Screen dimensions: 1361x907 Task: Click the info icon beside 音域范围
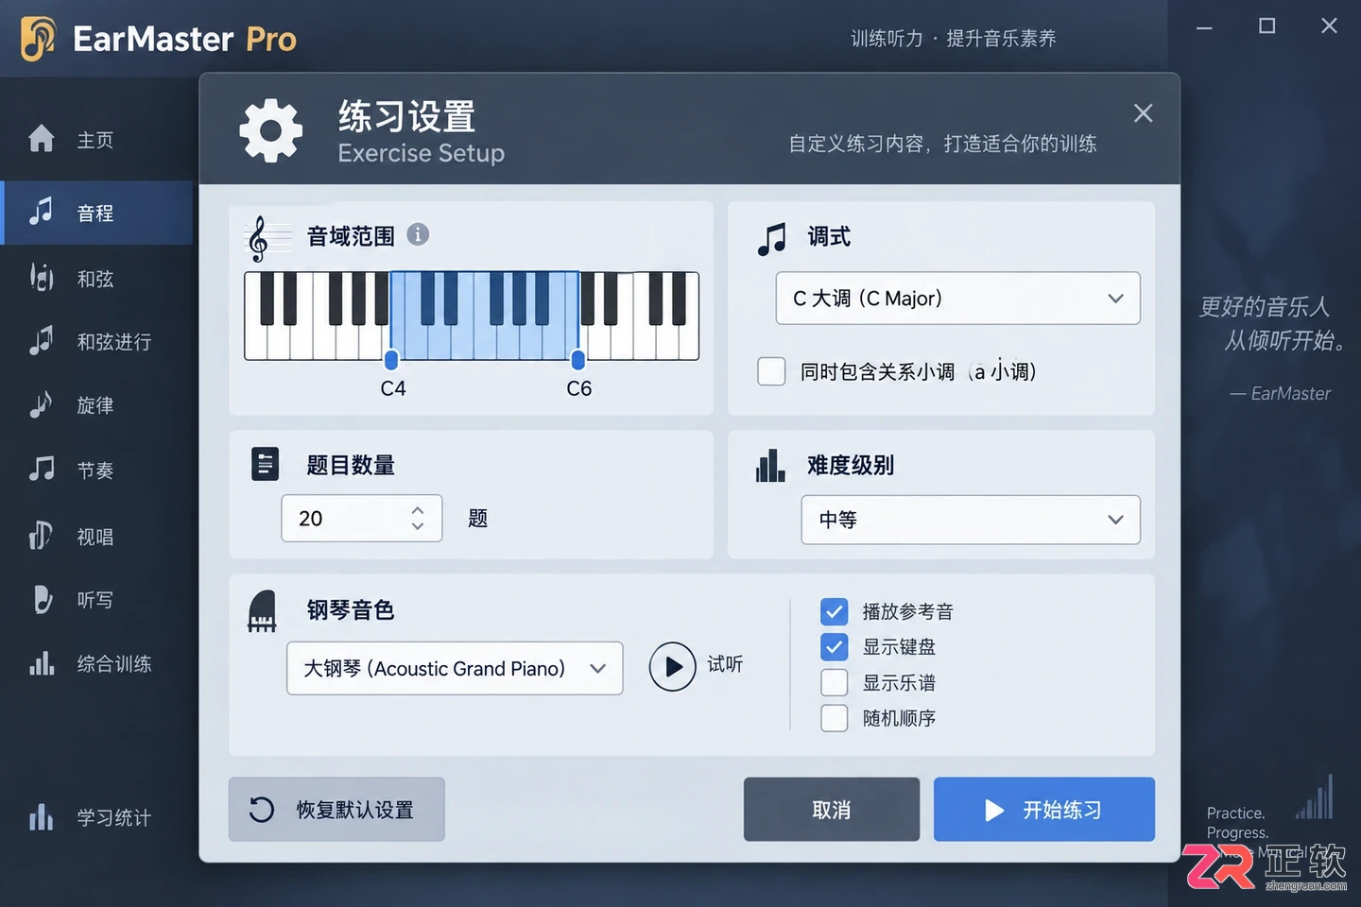pos(418,234)
